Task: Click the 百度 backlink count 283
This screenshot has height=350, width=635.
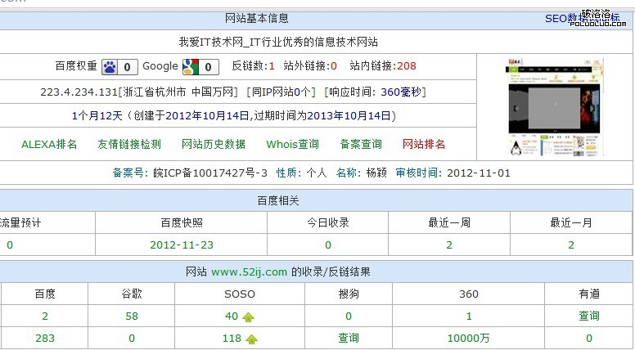Action: [x=45, y=339]
